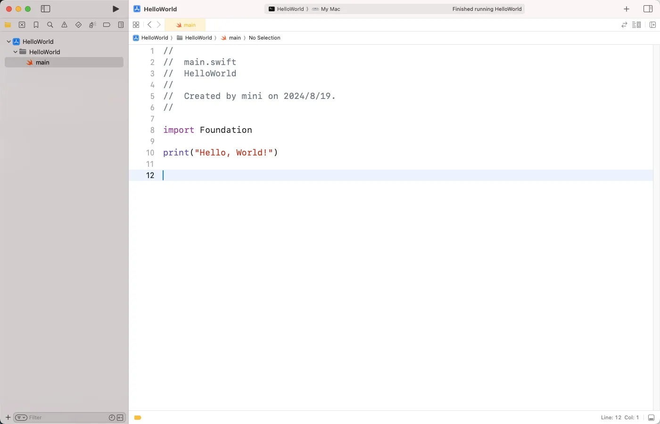
Task: Choose the HelloWorld scheme in toolbar
Action: (x=286, y=9)
